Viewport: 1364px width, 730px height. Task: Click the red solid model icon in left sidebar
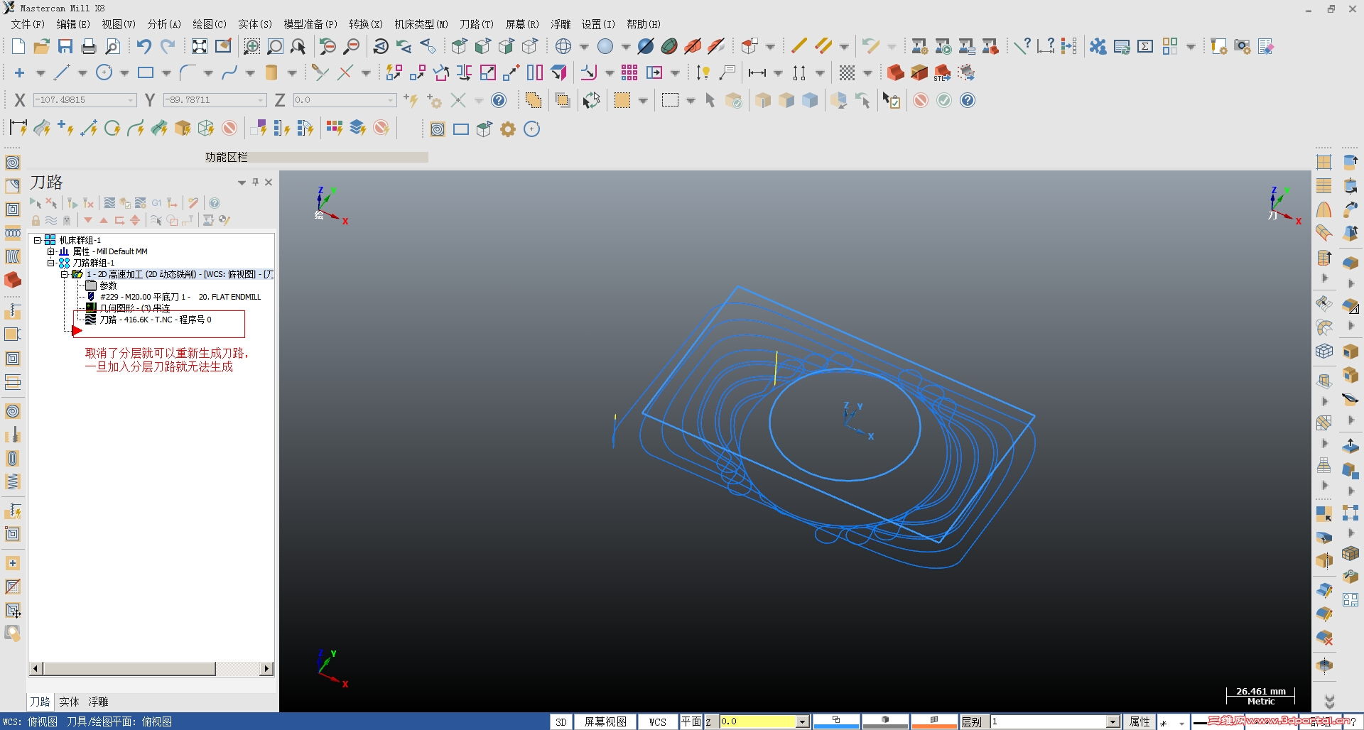(13, 280)
